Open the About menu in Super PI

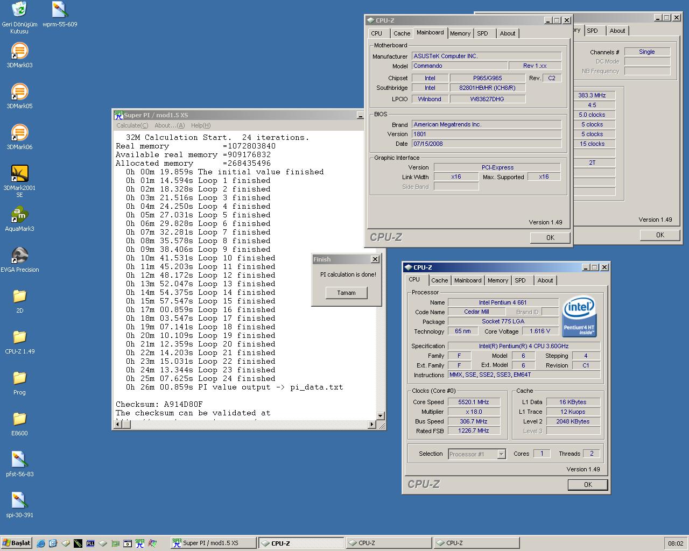(x=170, y=125)
